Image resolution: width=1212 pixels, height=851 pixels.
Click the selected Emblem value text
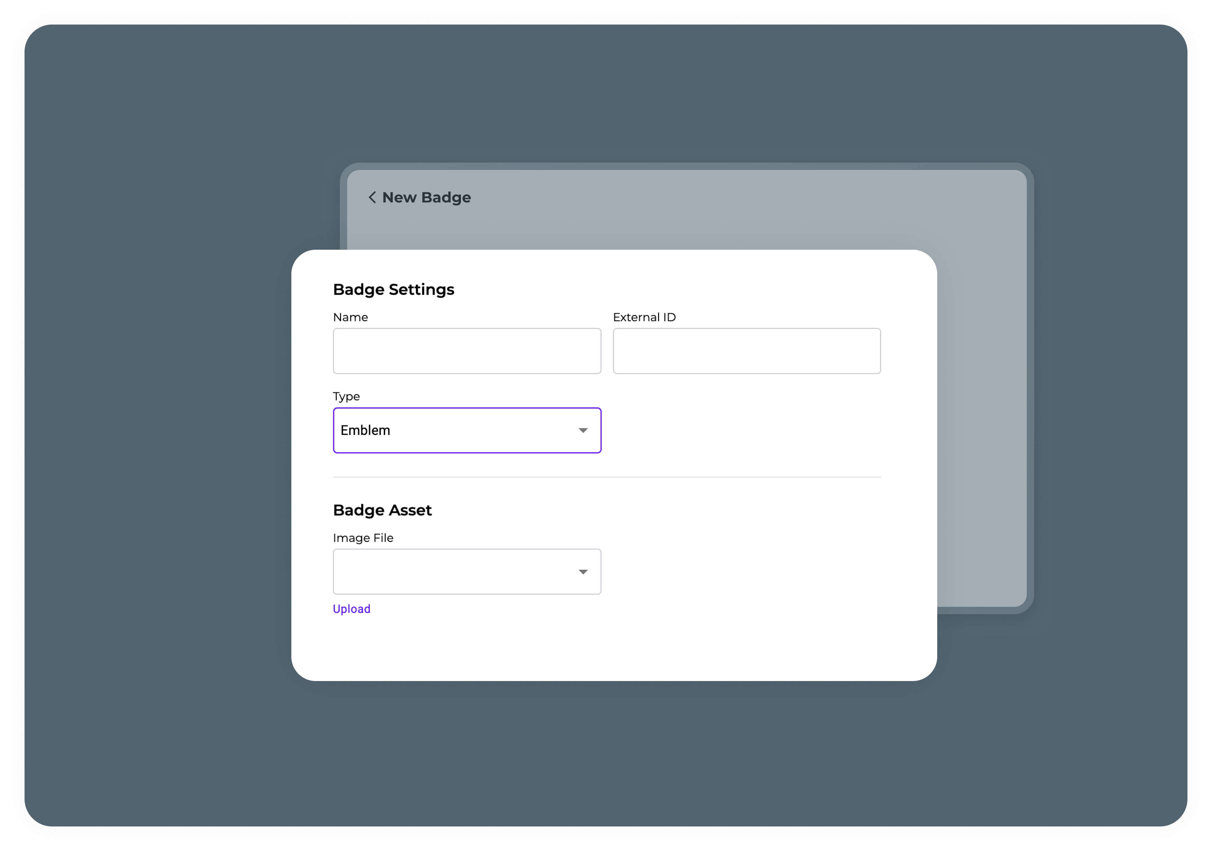[x=365, y=430]
